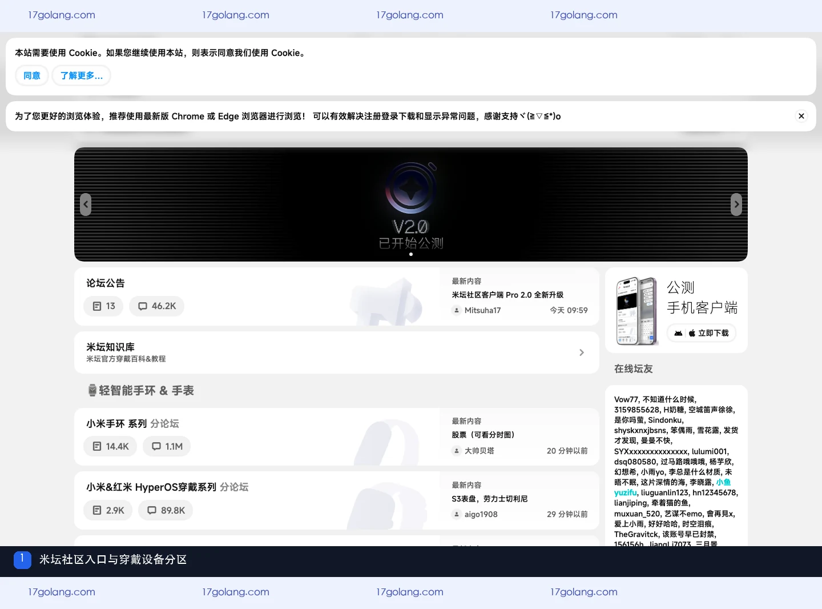The width and height of the screenshot is (822, 609).
Task: Advance the banner with the next arrow
Action: (x=736, y=205)
